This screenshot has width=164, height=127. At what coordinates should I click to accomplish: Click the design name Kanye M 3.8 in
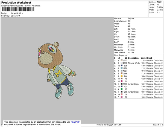coord(17,13)
